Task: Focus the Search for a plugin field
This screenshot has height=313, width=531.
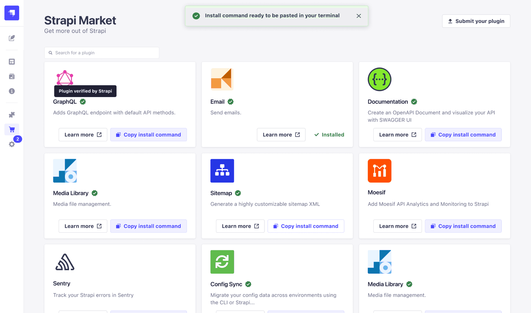Action: click(x=102, y=53)
